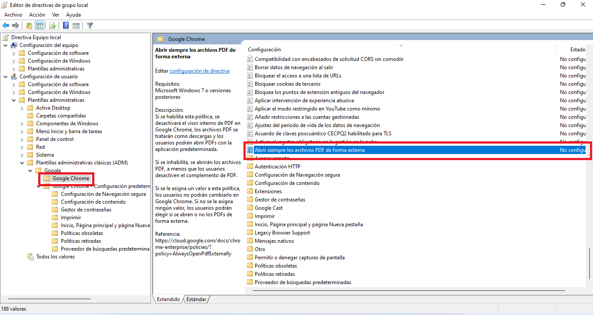The image size is (593, 315).
Task: Open the Ayuda menu
Action: [x=73, y=15]
